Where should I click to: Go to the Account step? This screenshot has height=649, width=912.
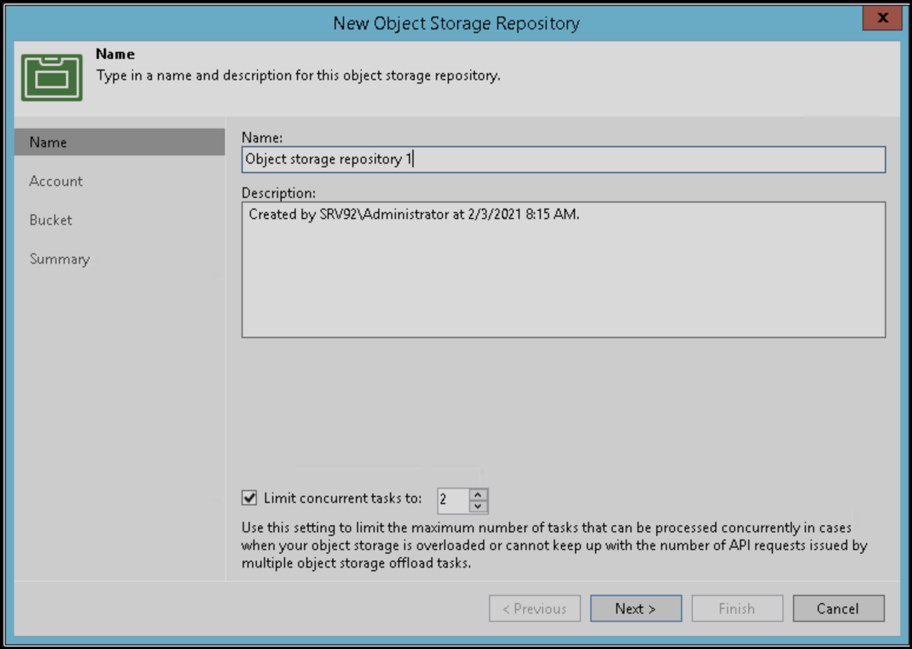[x=56, y=181]
